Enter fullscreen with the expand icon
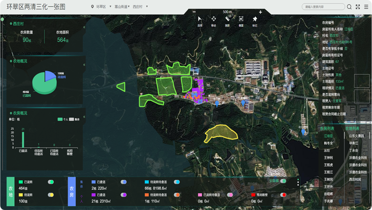The height and width of the screenshot is (210, 372). tap(358, 7)
